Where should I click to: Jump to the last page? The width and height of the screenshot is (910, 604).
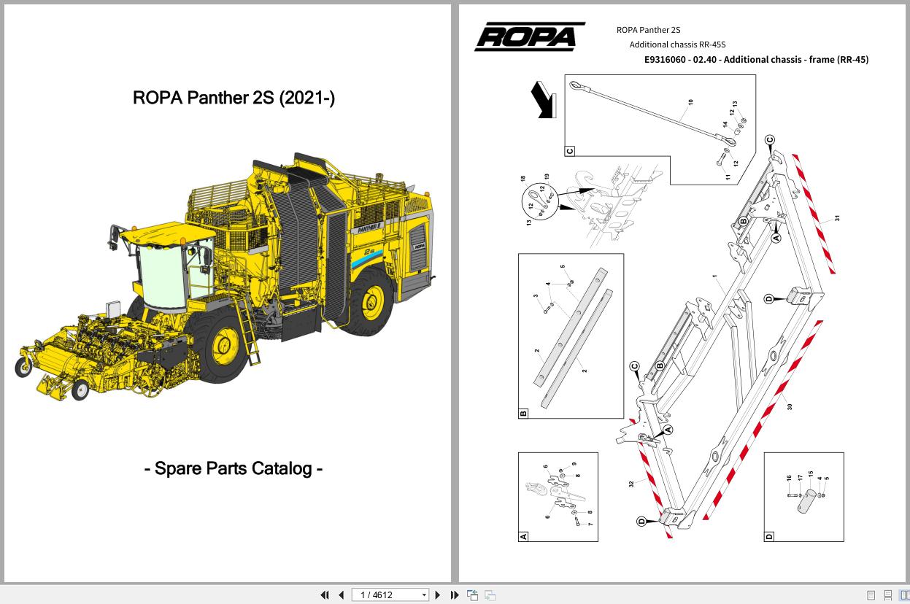(455, 595)
